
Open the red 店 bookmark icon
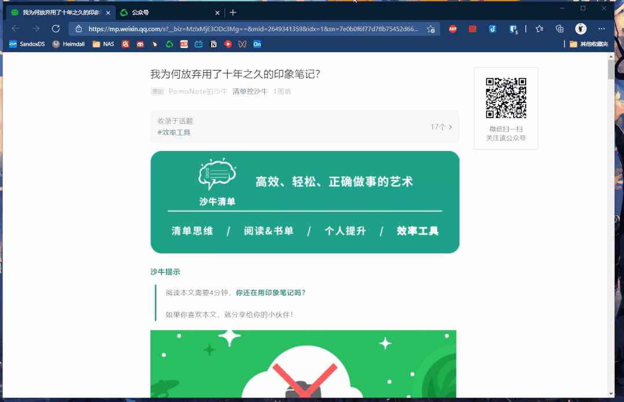click(x=125, y=44)
